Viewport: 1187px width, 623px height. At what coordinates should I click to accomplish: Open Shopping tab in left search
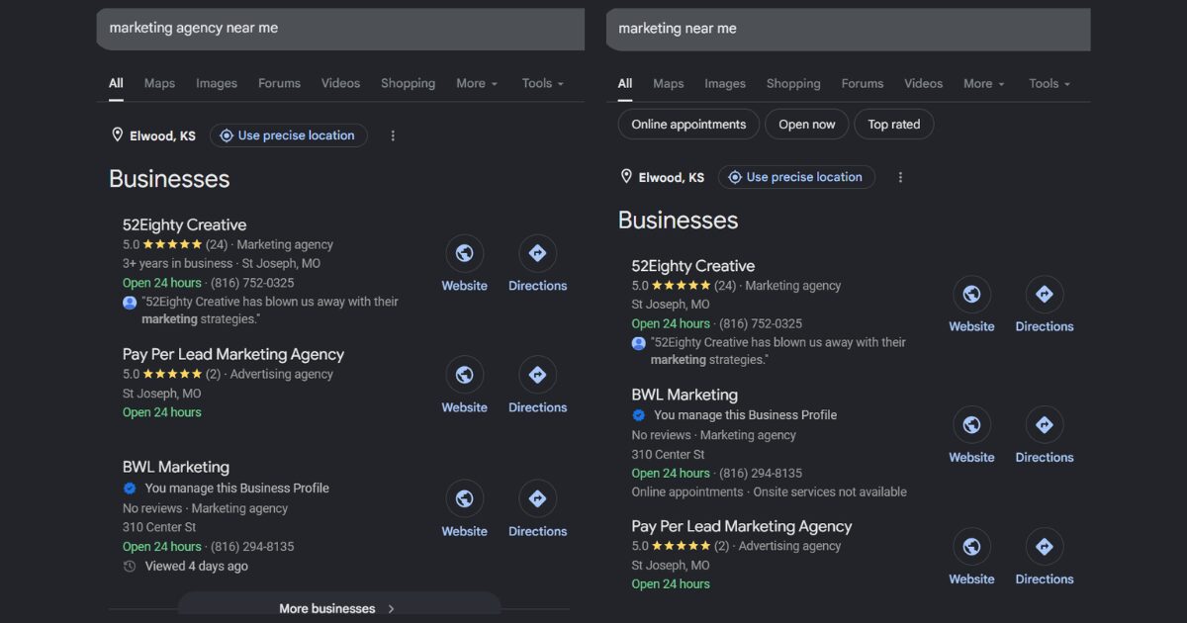coord(408,83)
